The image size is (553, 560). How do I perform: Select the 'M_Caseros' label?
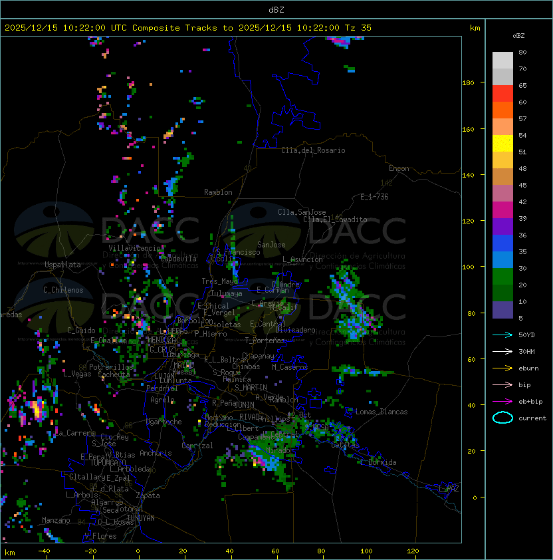tap(290, 366)
